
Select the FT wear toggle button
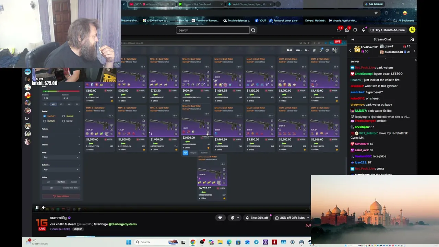(x=61, y=104)
